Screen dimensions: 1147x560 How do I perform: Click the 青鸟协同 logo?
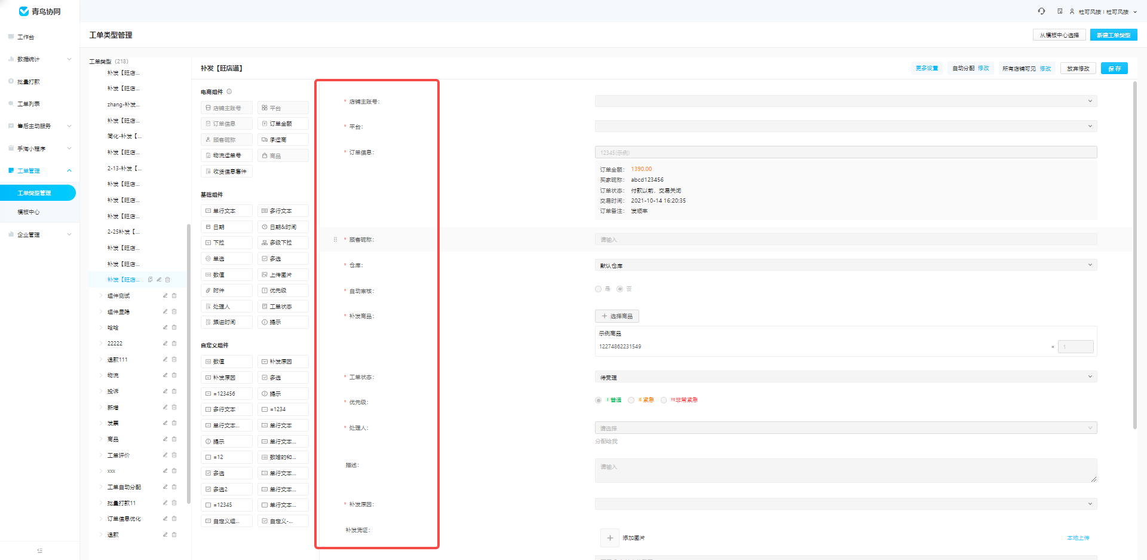point(39,11)
